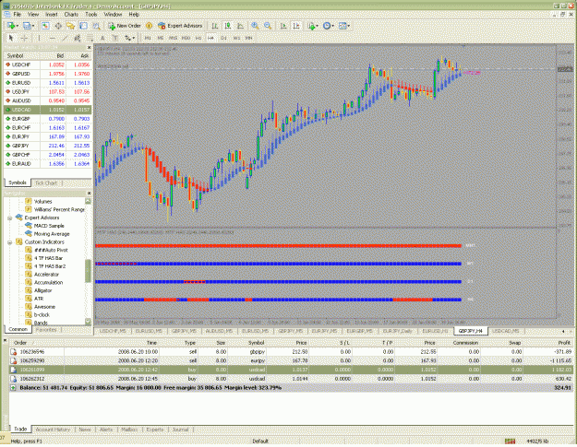Click the zoom in magnifier icon
The image size is (577, 447).
[255, 26]
